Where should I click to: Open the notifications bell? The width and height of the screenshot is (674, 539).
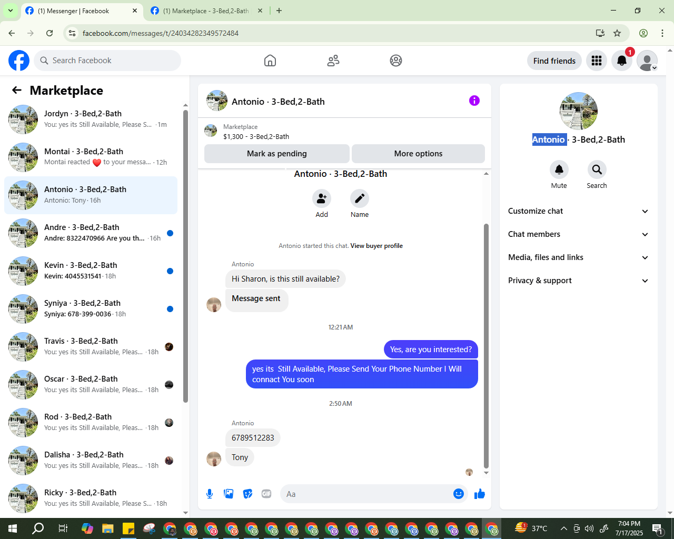tap(622, 61)
